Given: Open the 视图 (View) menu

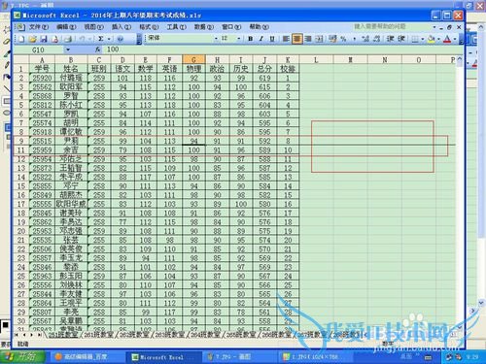Looking at the screenshot, I should click(x=93, y=27).
